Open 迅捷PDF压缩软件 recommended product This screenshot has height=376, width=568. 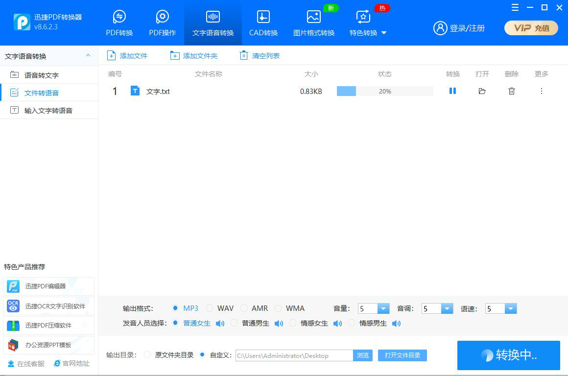48,325
